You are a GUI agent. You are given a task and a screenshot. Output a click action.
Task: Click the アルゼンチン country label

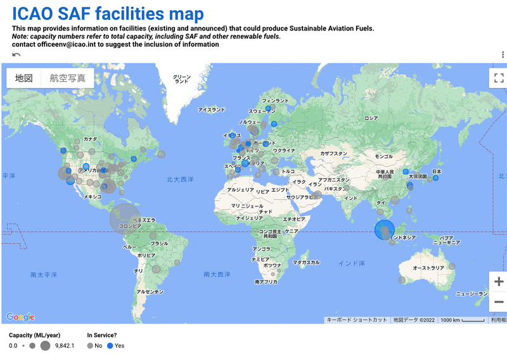click(x=150, y=292)
